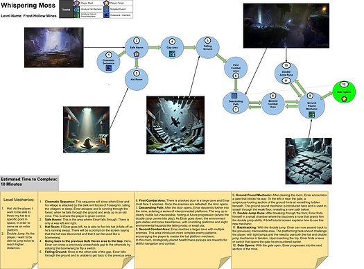Click the 'Introduce Hat Mechanic' legend label
Viewport: 364px width, 269px height.
click(x=92, y=9)
